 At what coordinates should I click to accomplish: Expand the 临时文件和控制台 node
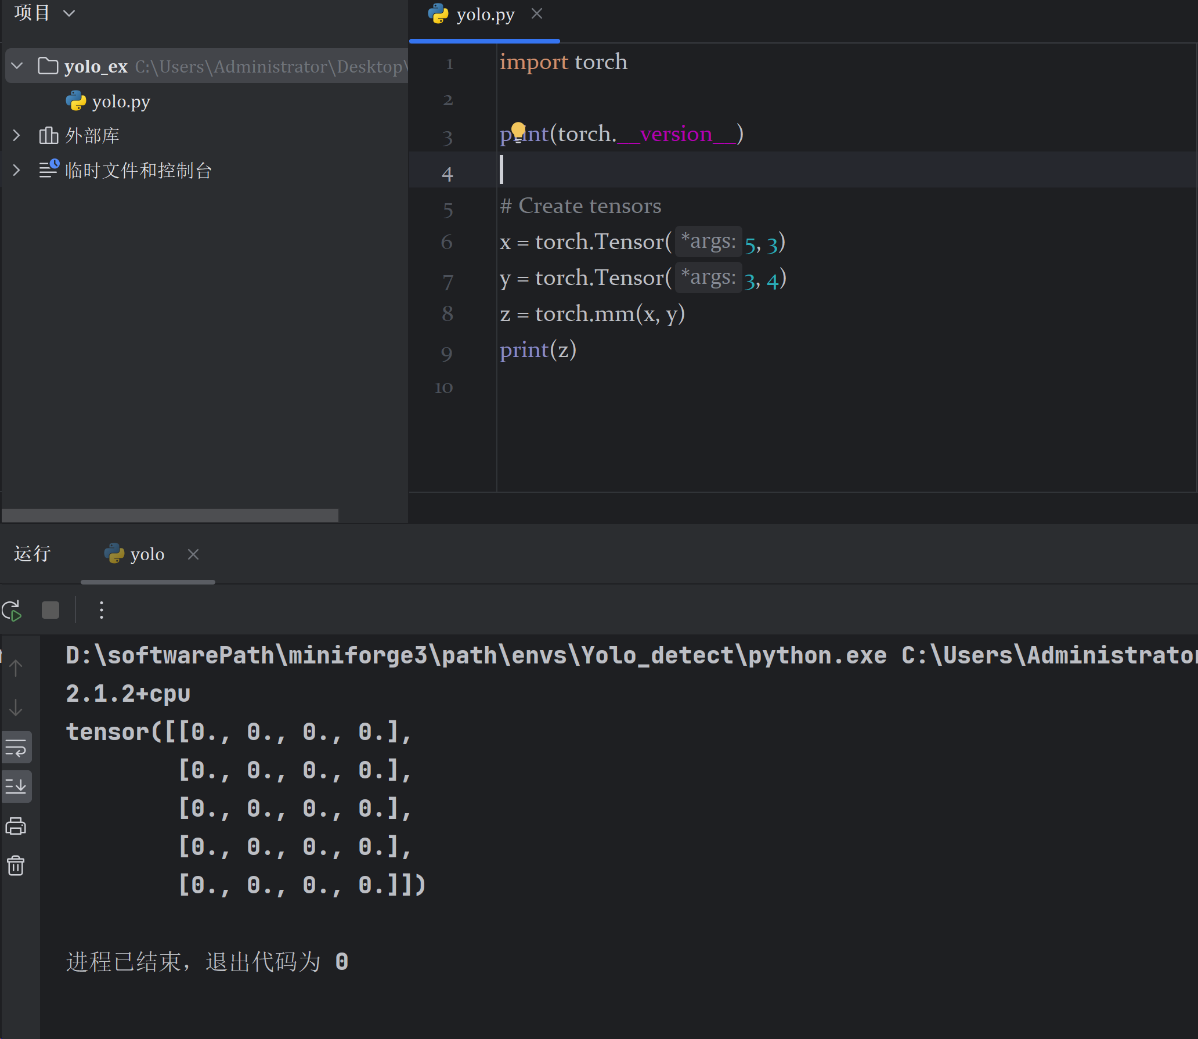16,169
